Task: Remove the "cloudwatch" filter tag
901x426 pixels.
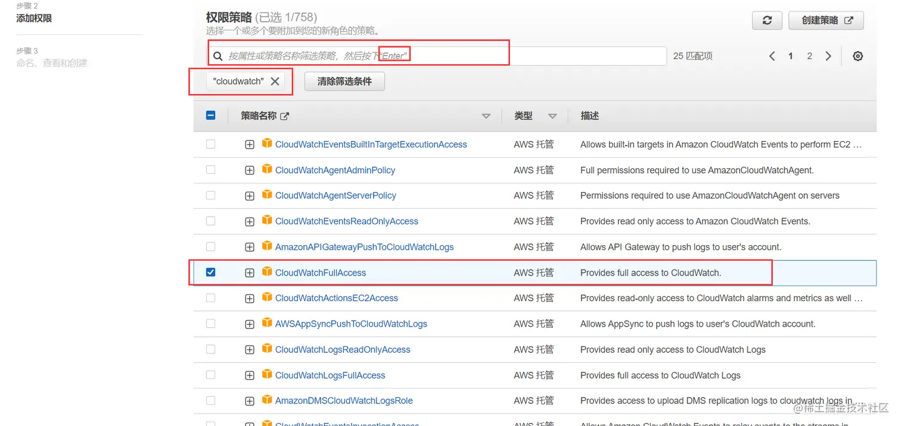Action: 275,82
